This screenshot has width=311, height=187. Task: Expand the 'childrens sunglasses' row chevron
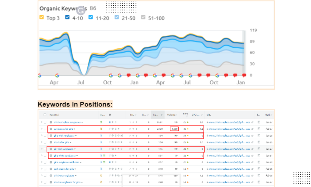coord(42,176)
